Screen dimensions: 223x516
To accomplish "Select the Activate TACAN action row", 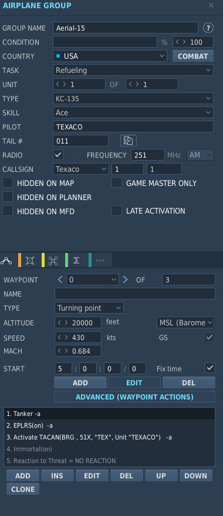I will [x=109, y=437].
